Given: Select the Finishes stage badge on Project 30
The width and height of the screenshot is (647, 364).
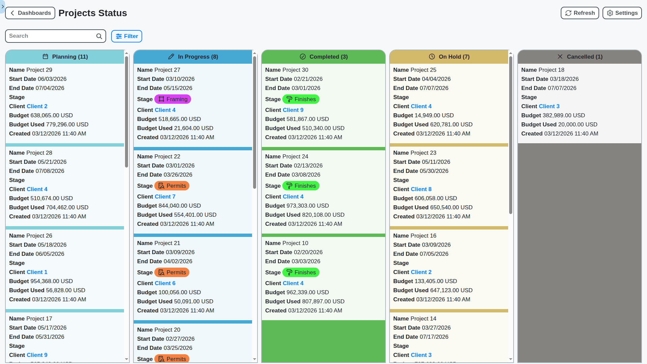Looking at the screenshot, I should (x=301, y=99).
